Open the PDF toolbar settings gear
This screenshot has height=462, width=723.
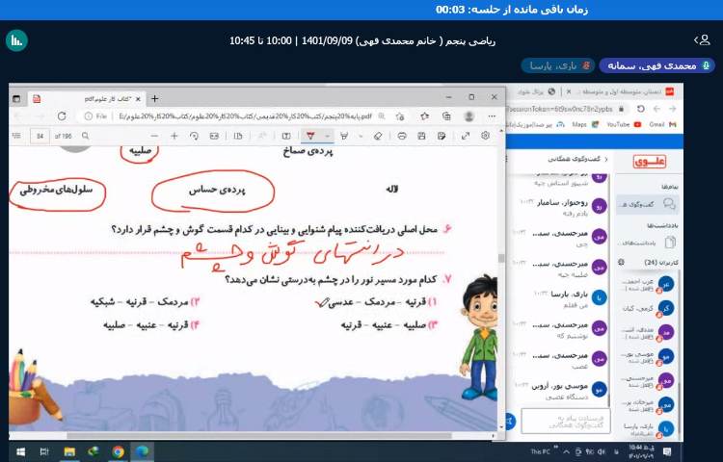tap(485, 136)
